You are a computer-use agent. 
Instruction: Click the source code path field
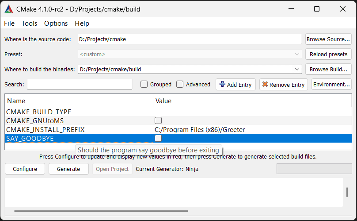[190, 39]
